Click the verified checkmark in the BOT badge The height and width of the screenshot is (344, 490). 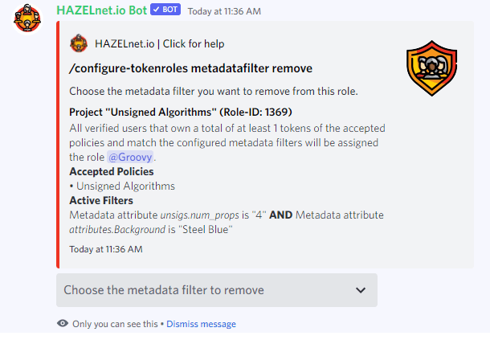[157, 10]
